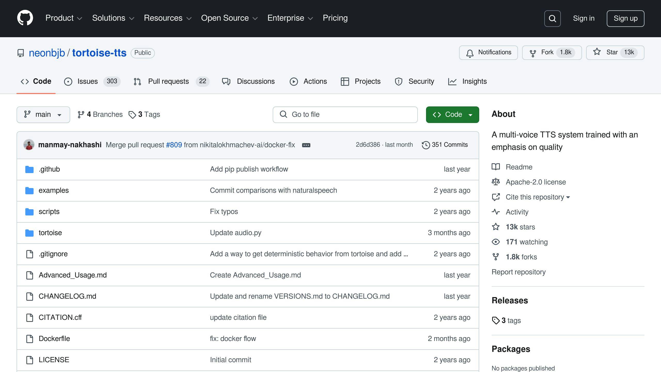The image size is (661, 372).
Task: Open manmay-nakhashi author link
Action: [x=70, y=145]
